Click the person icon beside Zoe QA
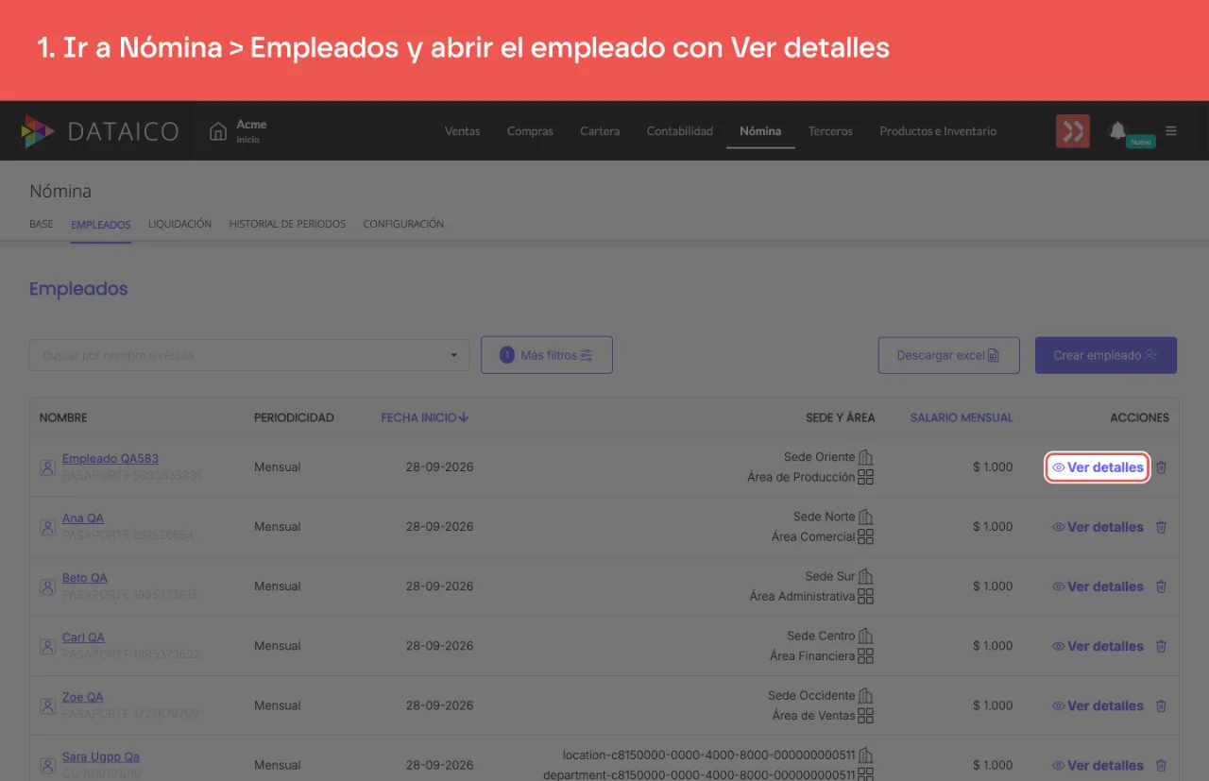This screenshot has width=1209, height=781. (47, 705)
